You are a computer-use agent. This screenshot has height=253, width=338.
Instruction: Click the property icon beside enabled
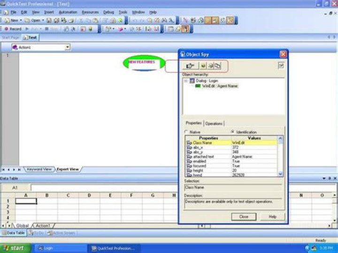189,161
